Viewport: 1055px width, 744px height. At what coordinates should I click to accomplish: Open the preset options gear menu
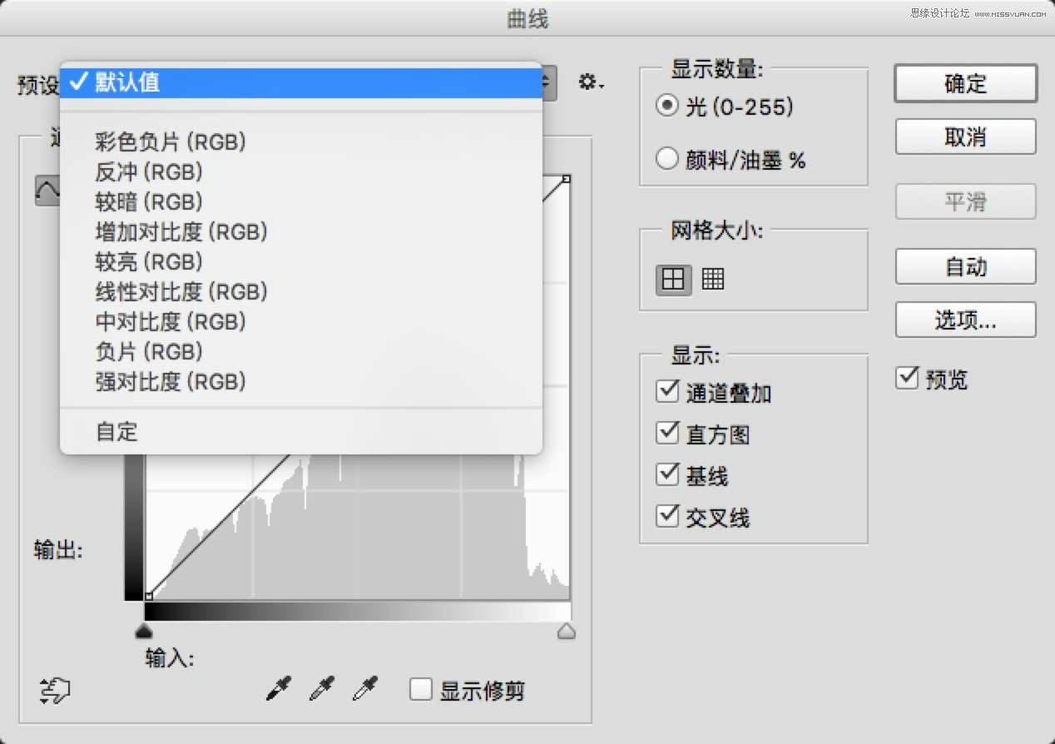coord(591,82)
